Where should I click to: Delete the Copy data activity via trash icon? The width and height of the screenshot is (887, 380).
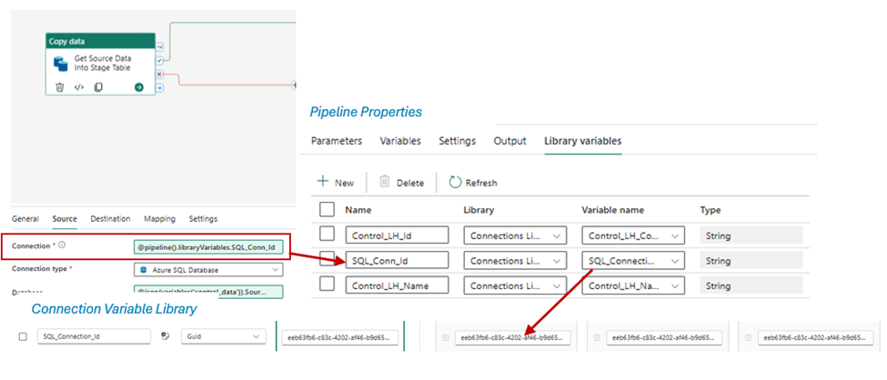[60, 87]
